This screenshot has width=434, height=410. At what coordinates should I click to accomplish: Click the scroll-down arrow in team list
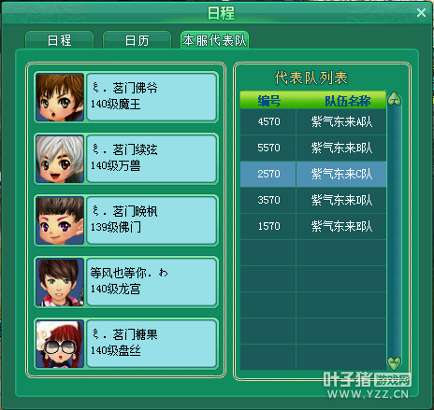click(394, 362)
